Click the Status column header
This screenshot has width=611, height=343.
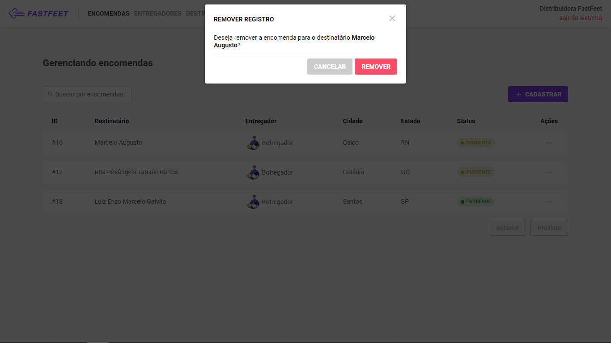point(466,121)
